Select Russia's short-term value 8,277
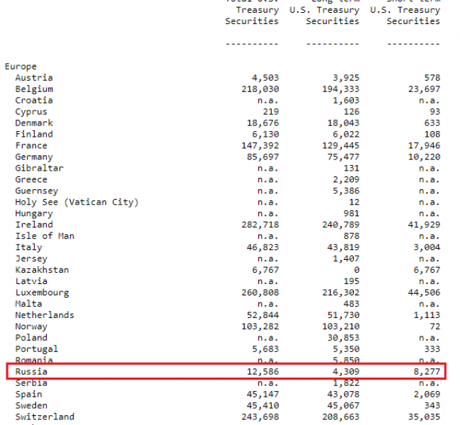 (x=423, y=371)
